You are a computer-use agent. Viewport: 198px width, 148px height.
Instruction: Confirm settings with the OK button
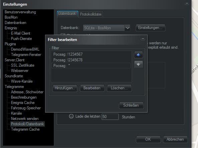pyautogui.click(x=148, y=139)
